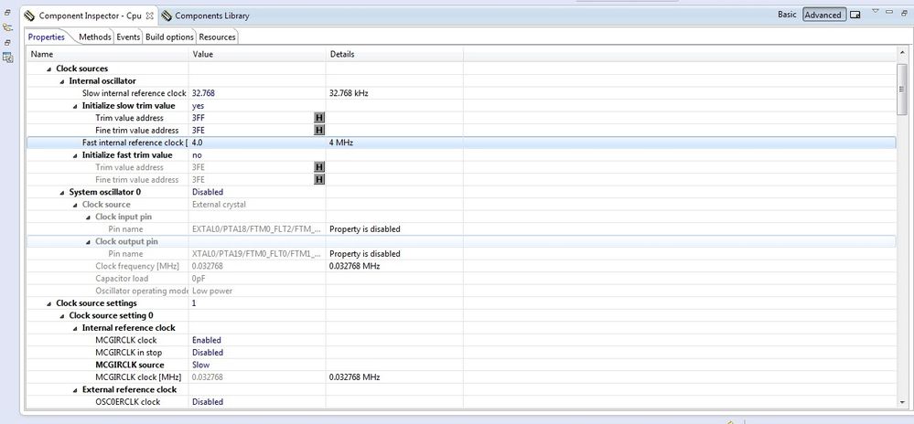
Task: Click the '32.768 kHz' details cell
Action: coord(349,93)
